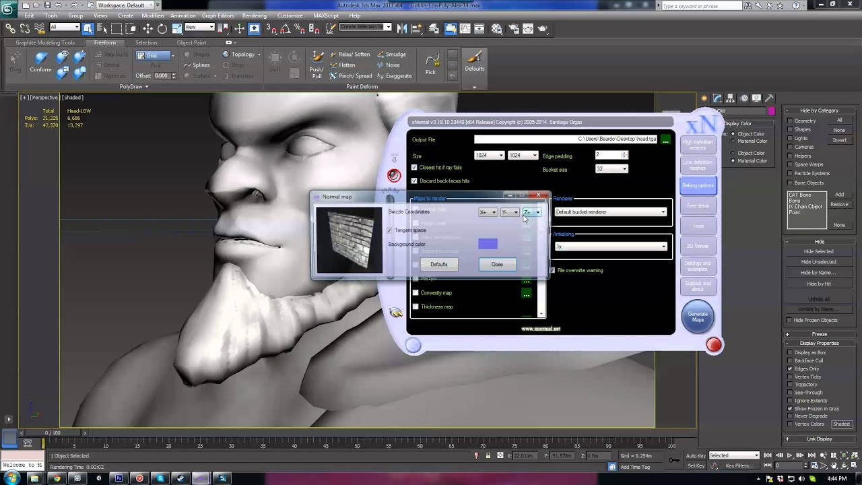This screenshot has width=862, height=485.
Task: Expand the Freeze rollout
Action: [820, 334]
